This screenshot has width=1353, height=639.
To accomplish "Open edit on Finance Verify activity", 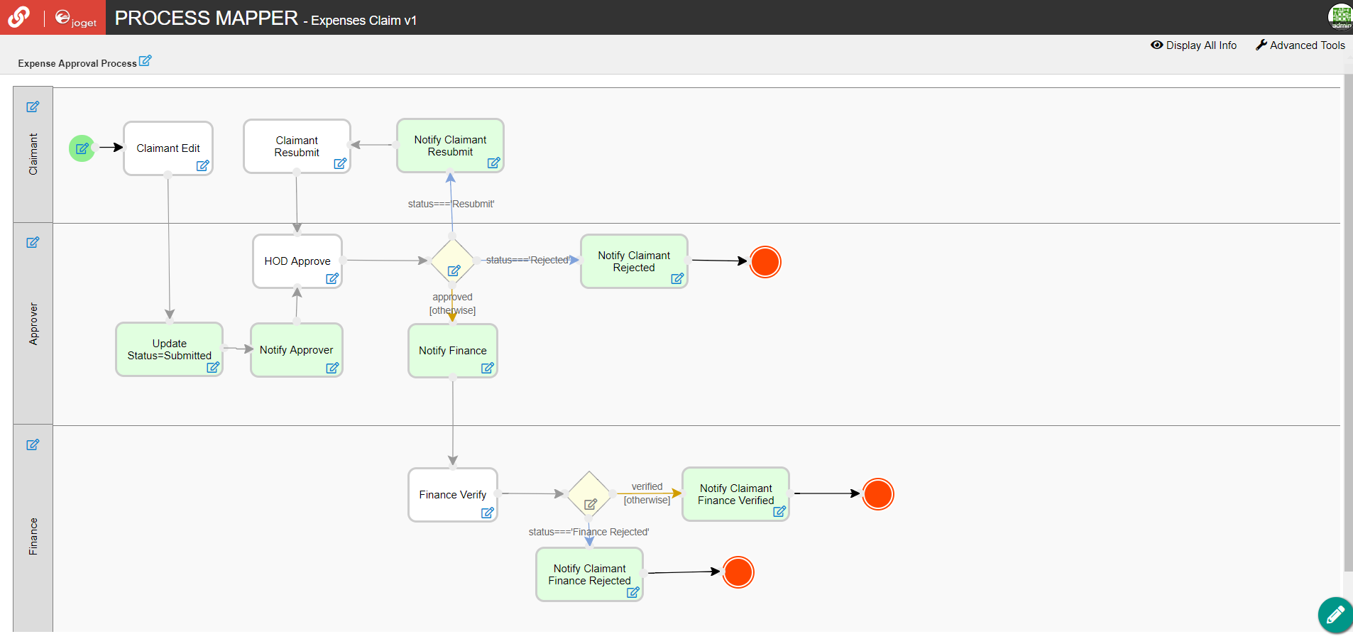I will [488, 513].
